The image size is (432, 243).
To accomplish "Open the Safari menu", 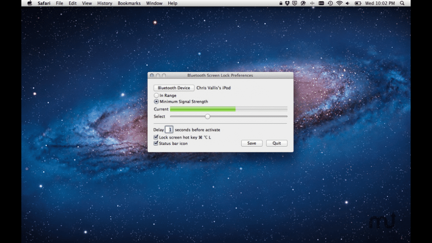I will (44, 3).
